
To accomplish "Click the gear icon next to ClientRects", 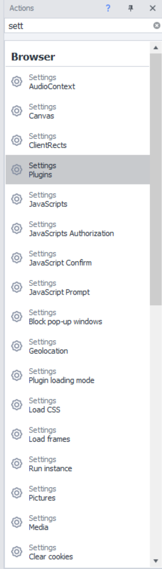I will [17, 141].
